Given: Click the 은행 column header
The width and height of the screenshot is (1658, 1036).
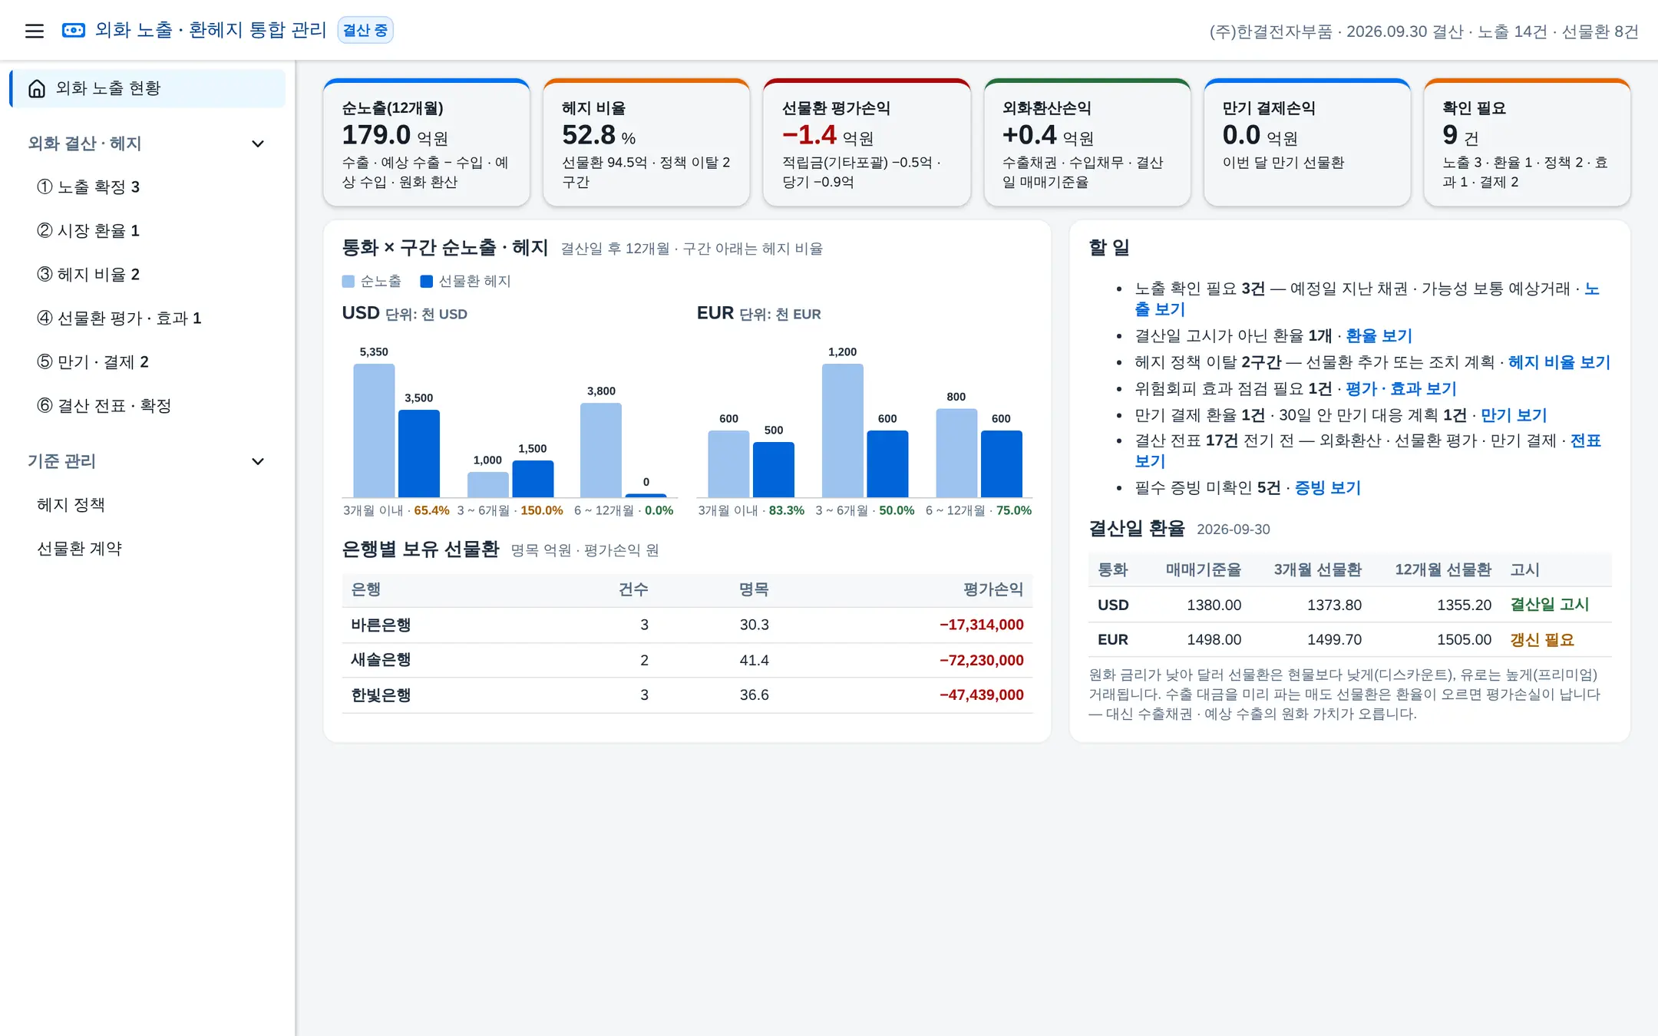Looking at the screenshot, I should tap(365, 589).
